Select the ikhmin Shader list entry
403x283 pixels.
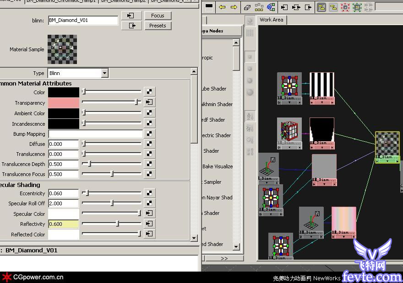pos(217,104)
